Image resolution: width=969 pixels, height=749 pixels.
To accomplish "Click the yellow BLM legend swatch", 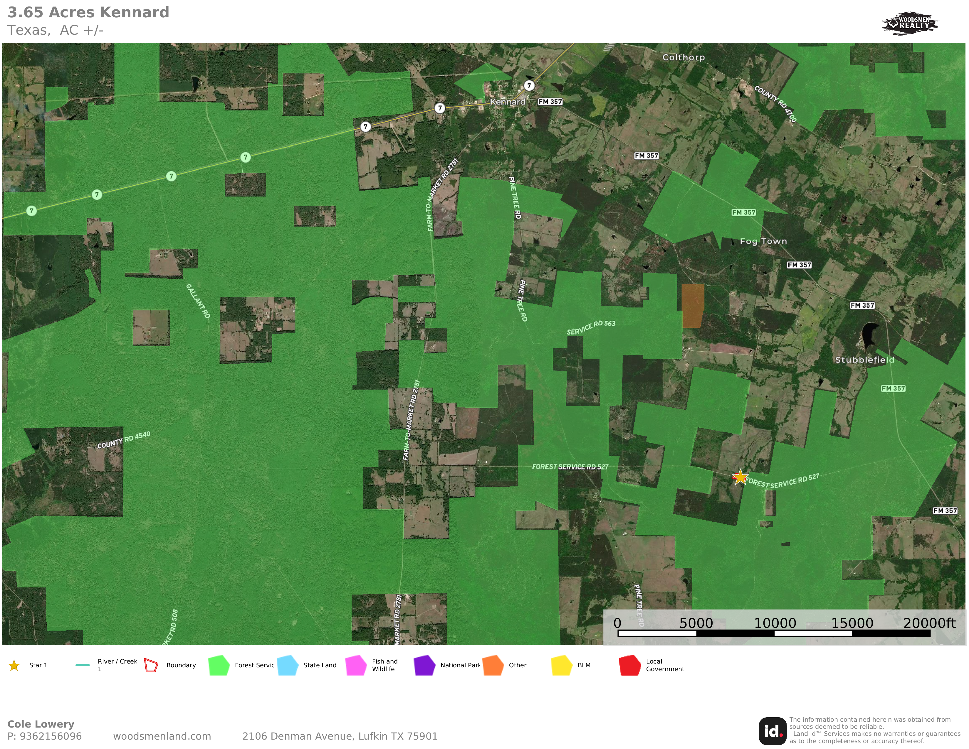I will click(561, 665).
